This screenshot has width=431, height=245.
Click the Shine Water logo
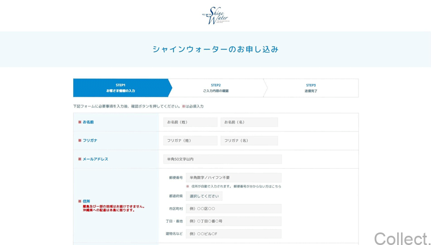pyautogui.click(x=216, y=16)
